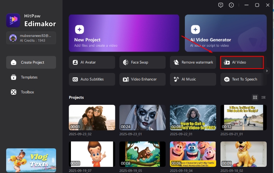Image resolution: width=274 pixels, height=173 pixels.
Task: Open the Video Enhancer tool
Action: [142, 79]
